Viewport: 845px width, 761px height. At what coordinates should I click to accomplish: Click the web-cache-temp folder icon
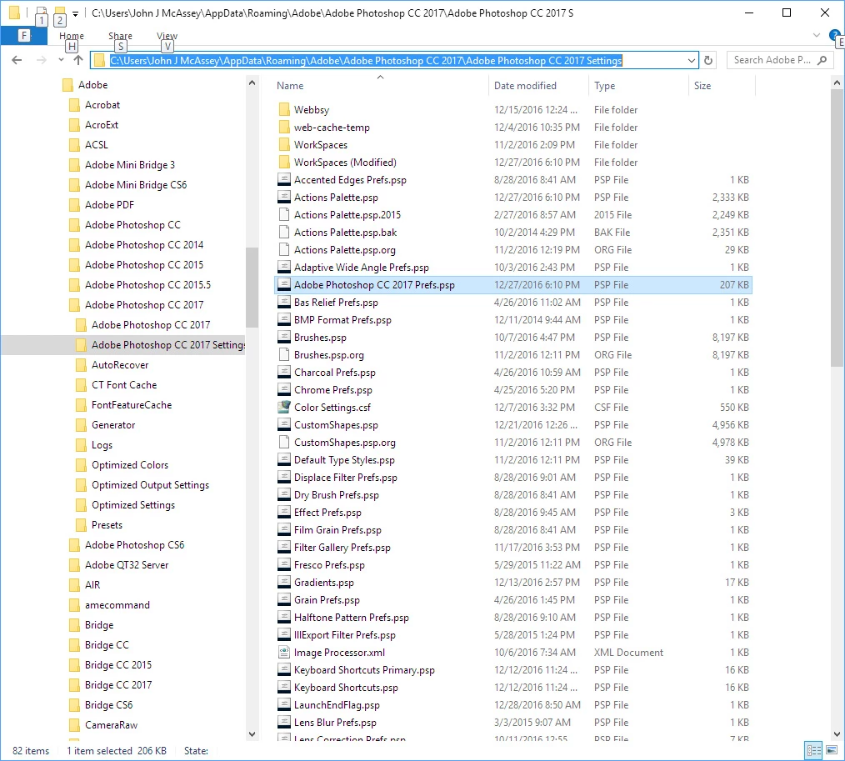click(x=284, y=128)
